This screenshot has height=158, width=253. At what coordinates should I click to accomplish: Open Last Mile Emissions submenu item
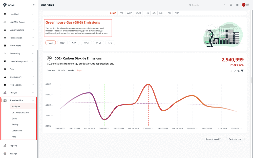point(20,112)
